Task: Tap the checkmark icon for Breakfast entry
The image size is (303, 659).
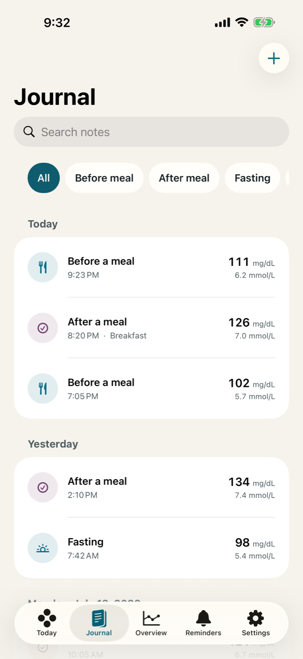Action: [43, 328]
